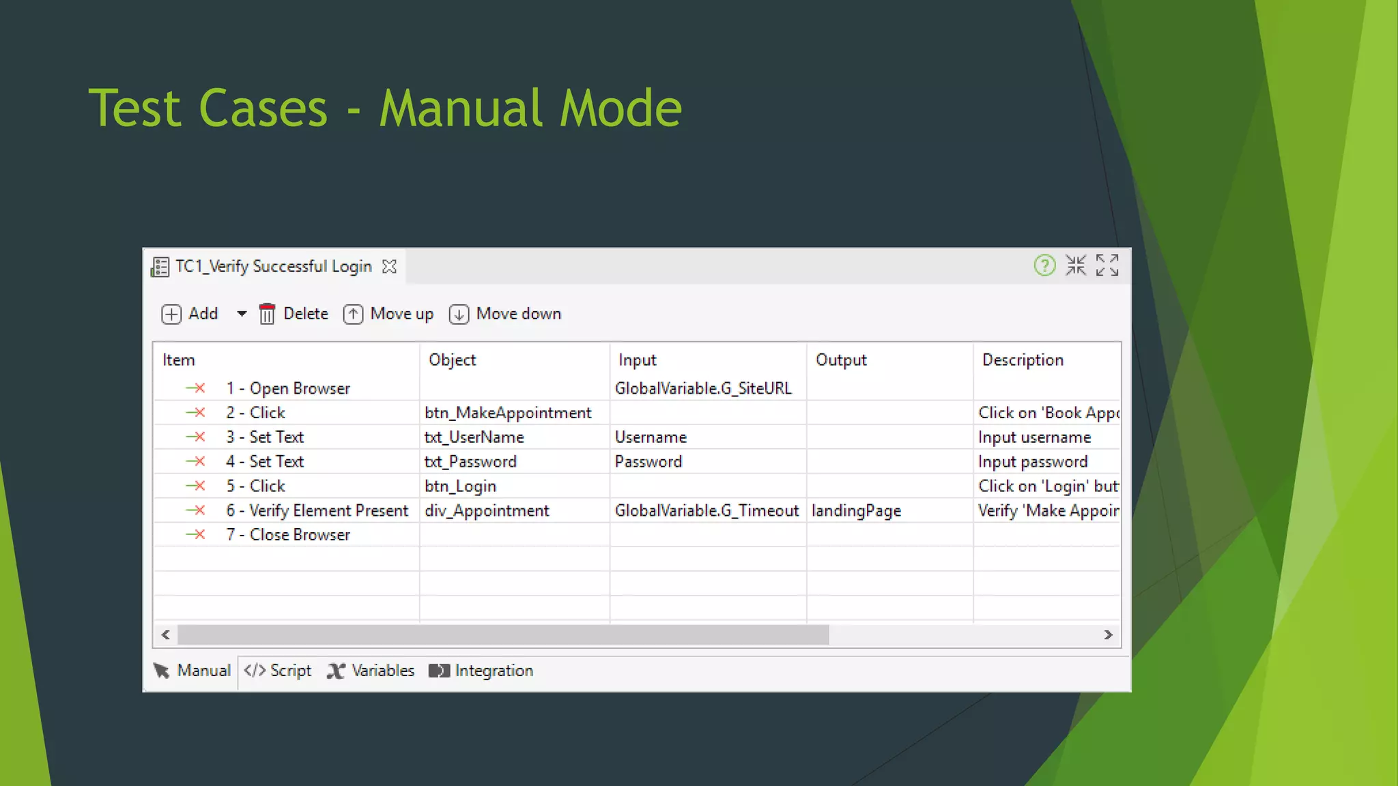Click the minimize editor arrows icon
Screen dimensions: 1398x786
coord(1076,265)
